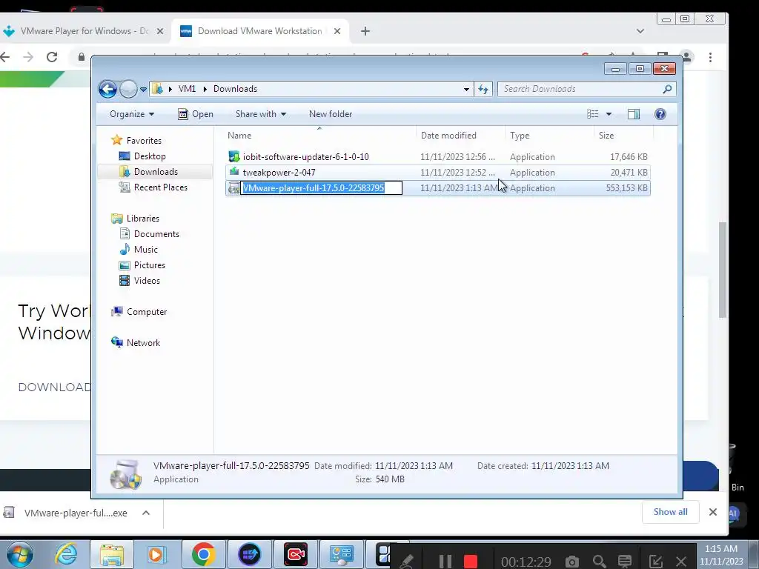This screenshot has height=569, width=759.
Task: Click Show all downloads
Action: 670,512
